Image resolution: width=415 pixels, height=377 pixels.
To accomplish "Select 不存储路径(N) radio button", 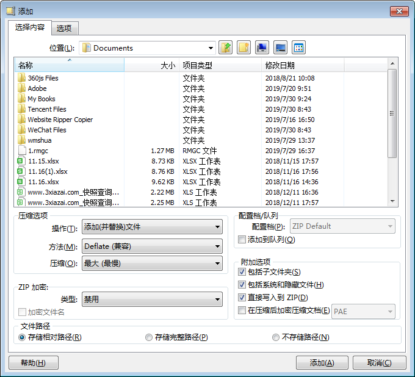I will tap(275, 337).
